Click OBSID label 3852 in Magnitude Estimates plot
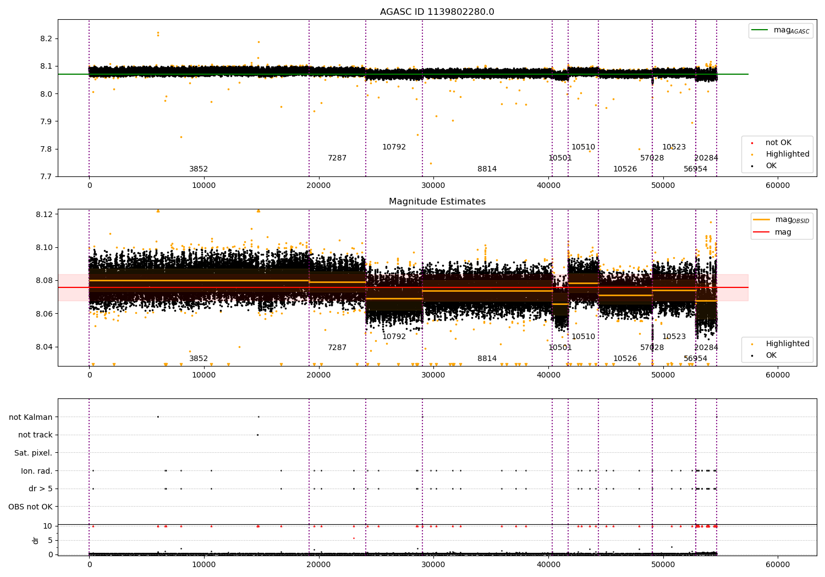Viewport: 825px width, 577px height. point(199,359)
